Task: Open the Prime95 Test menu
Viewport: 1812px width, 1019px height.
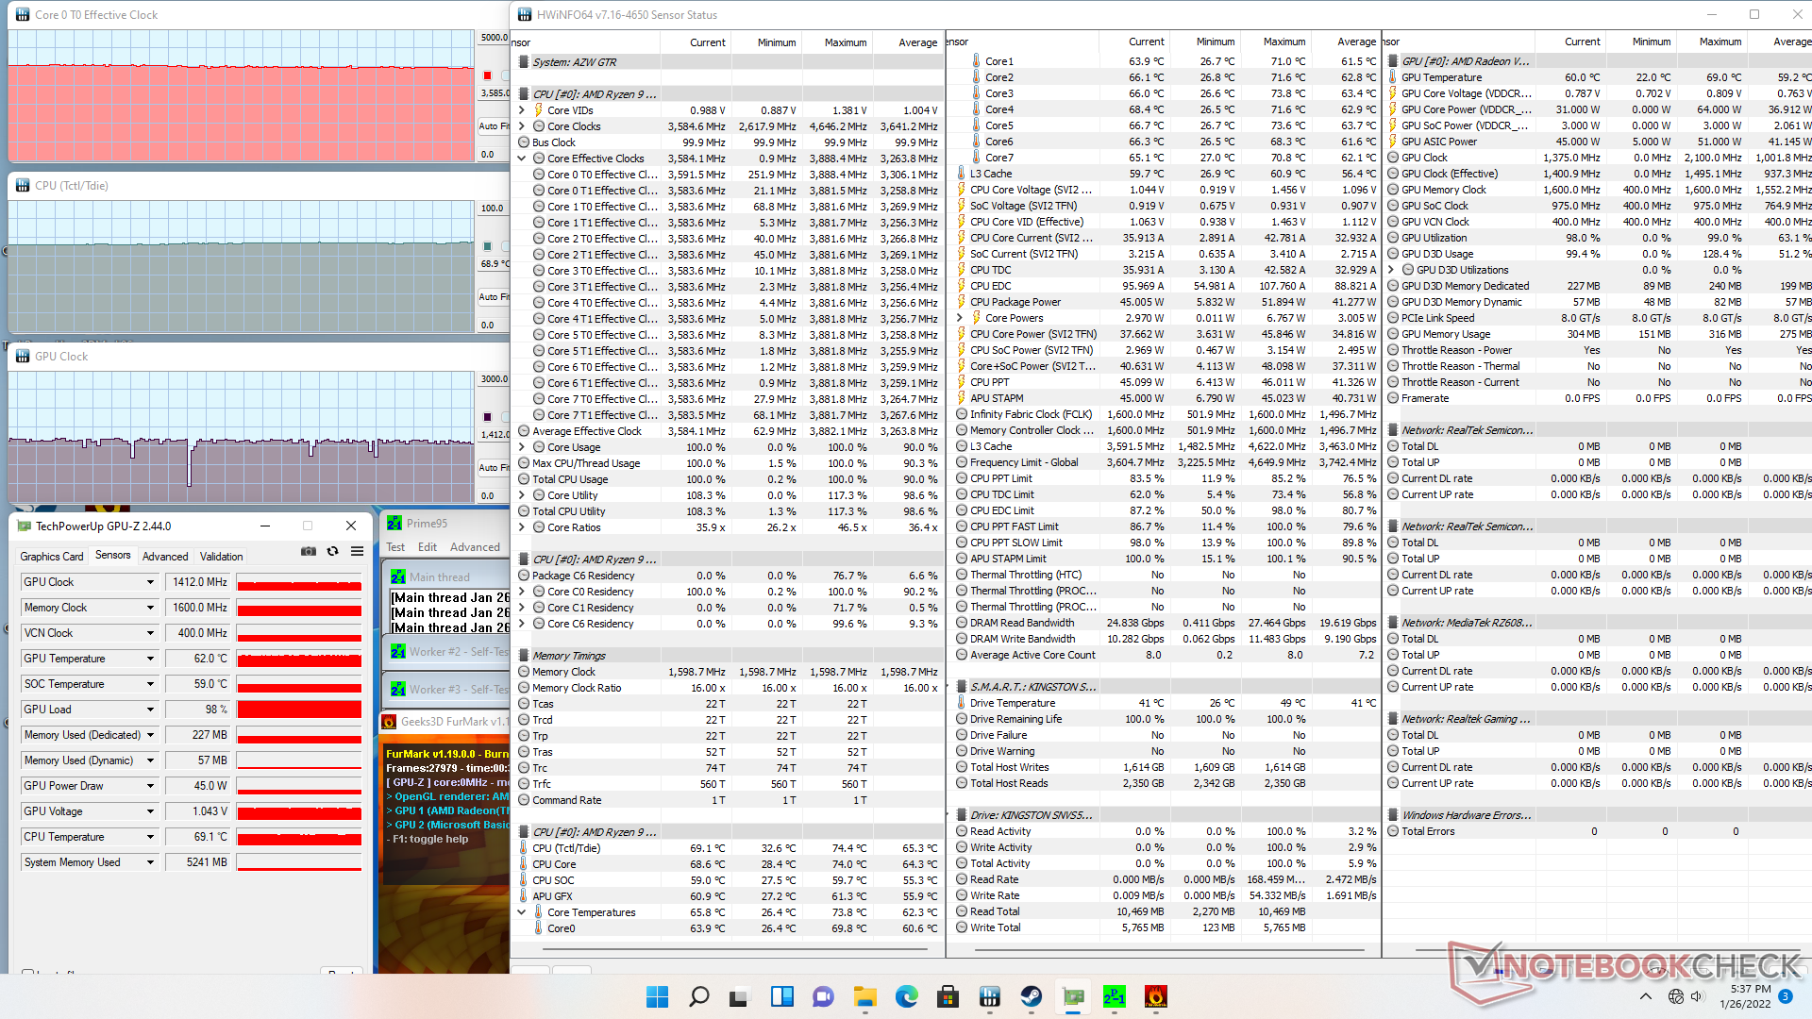Action: 395,547
